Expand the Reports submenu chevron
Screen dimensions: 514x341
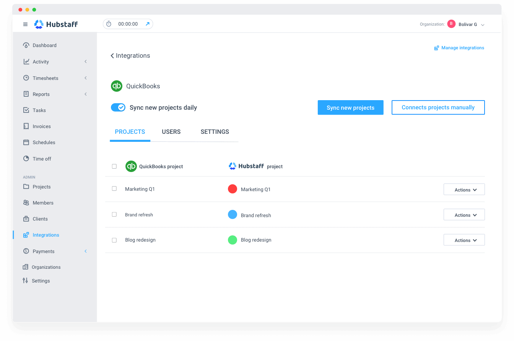coord(86,94)
